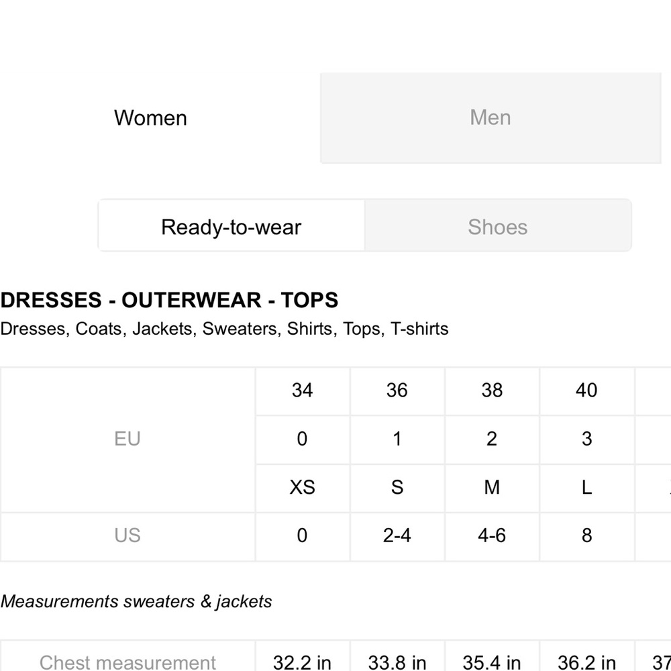
Task: Click the Chest measurement row label
Action: pos(127,661)
